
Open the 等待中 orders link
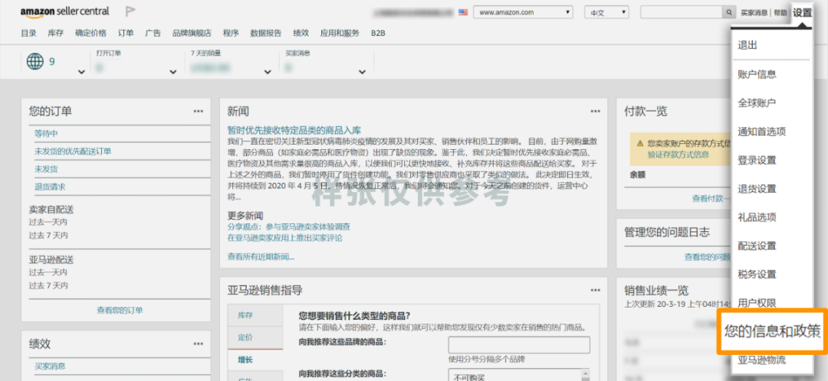[47, 133]
